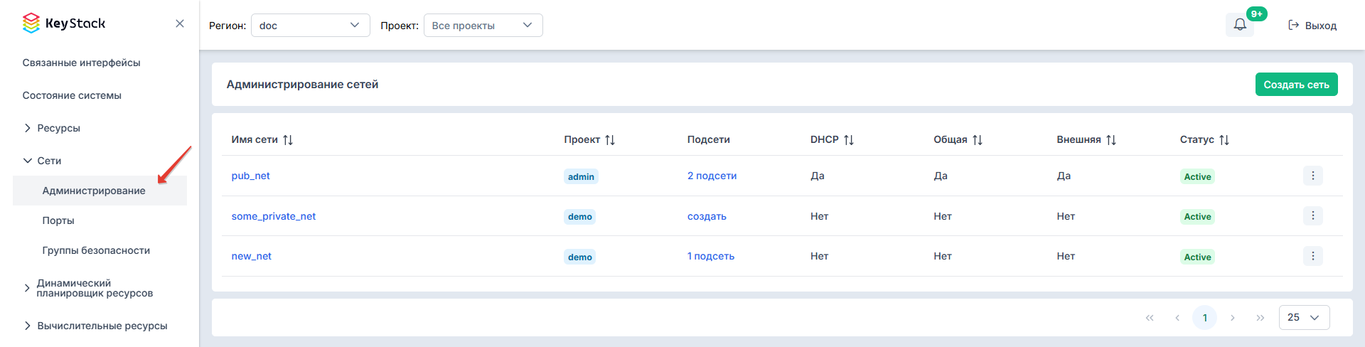Click demo tag in new_net row
1365x347 pixels.
579,257
